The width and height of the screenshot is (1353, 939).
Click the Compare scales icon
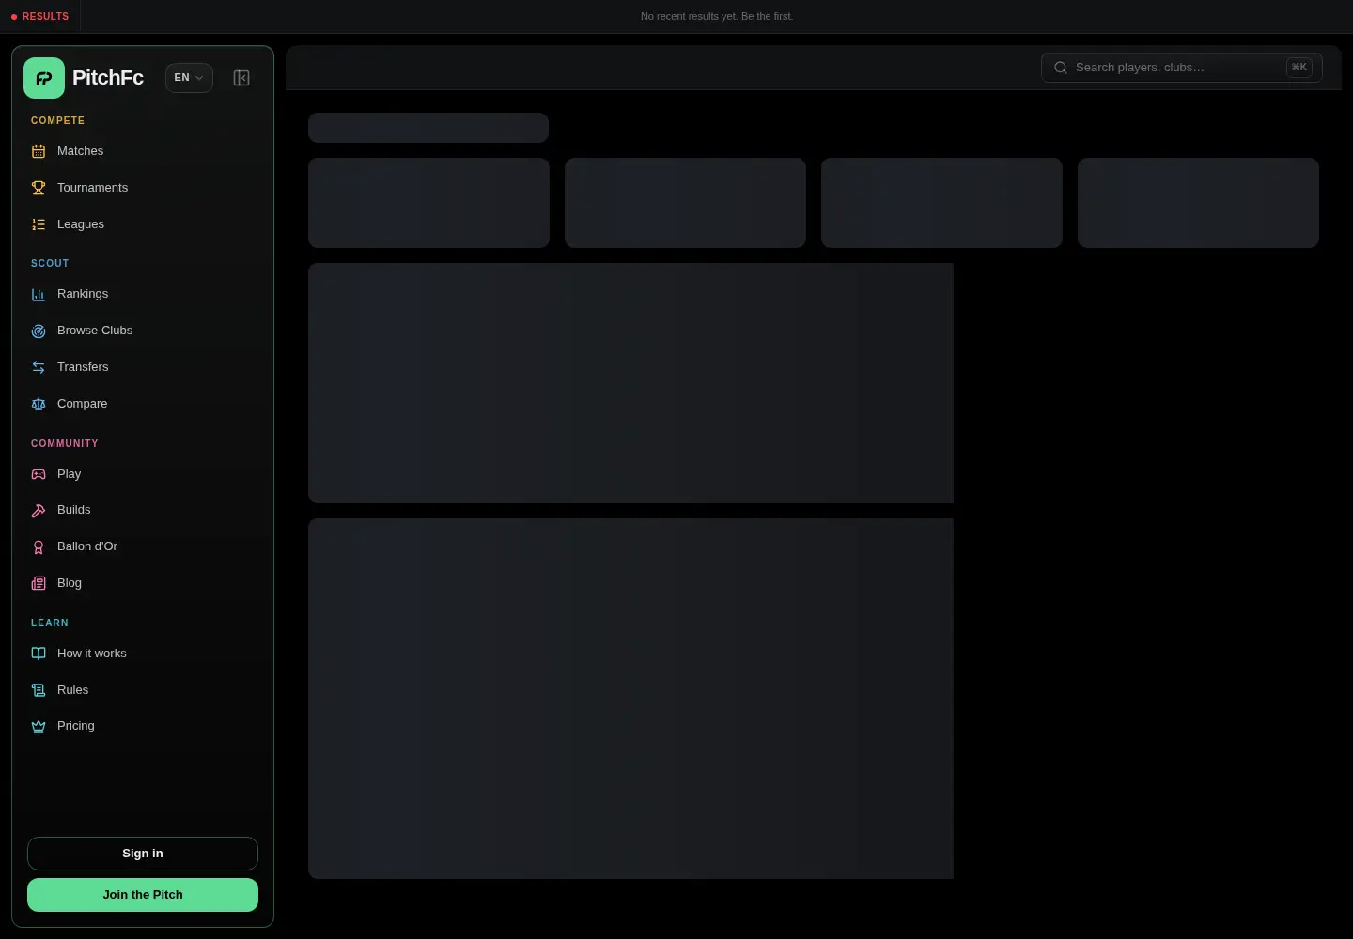(x=39, y=404)
